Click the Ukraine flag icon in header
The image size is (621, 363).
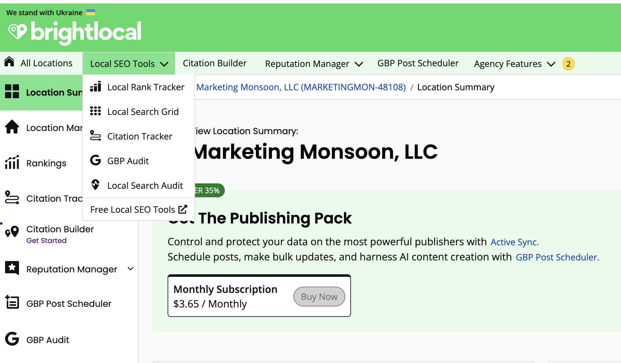point(91,12)
